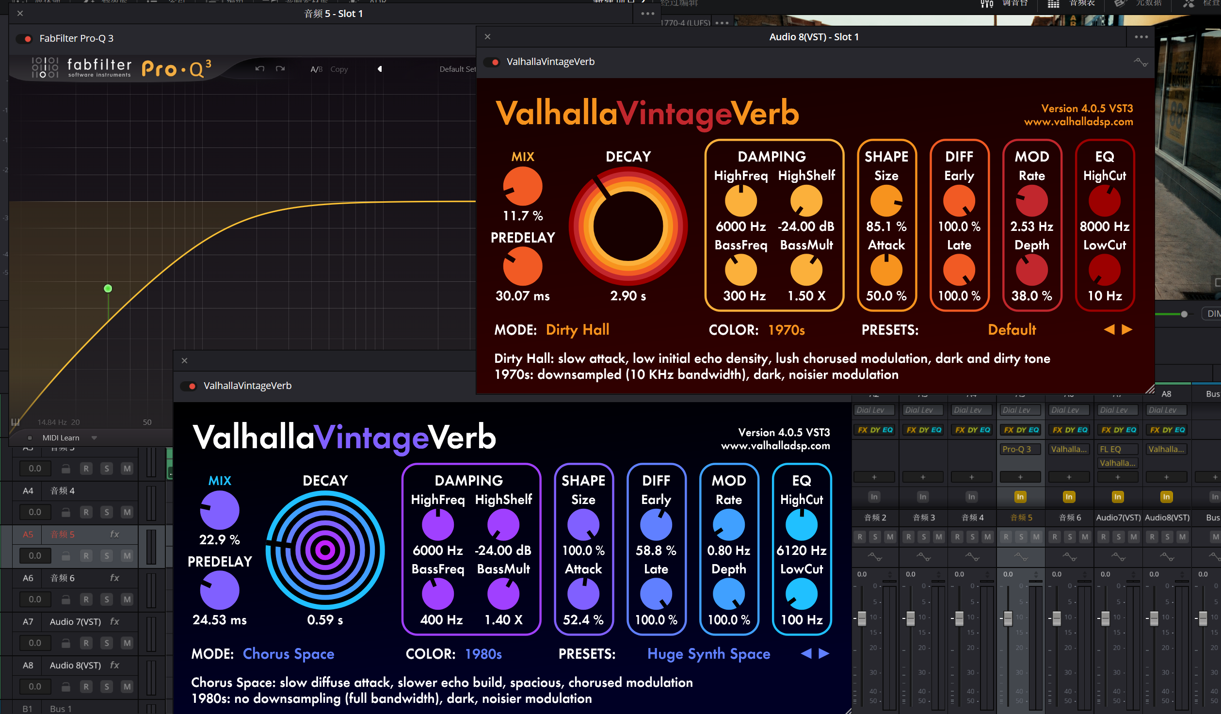The width and height of the screenshot is (1221, 714).
Task: Open COLOR selector showing 1980s
Action: pyautogui.click(x=483, y=654)
